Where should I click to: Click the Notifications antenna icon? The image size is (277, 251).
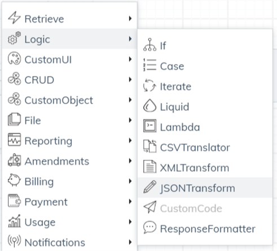pos(14,241)
